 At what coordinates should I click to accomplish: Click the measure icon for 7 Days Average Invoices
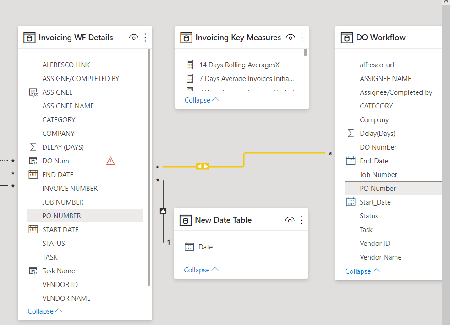tap(190, 78)
